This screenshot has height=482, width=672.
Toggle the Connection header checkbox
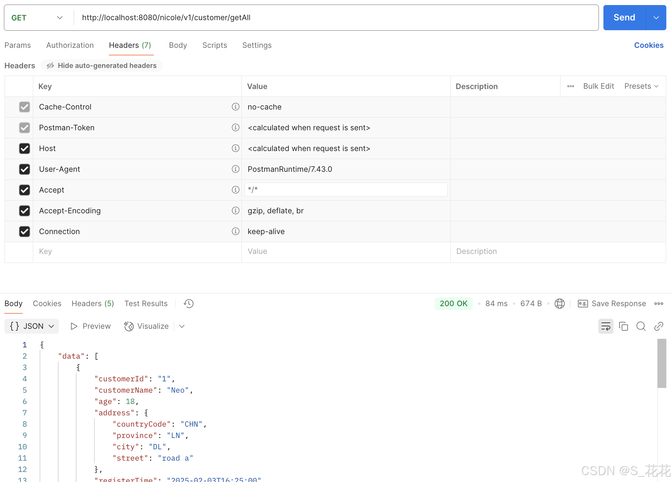25,232
